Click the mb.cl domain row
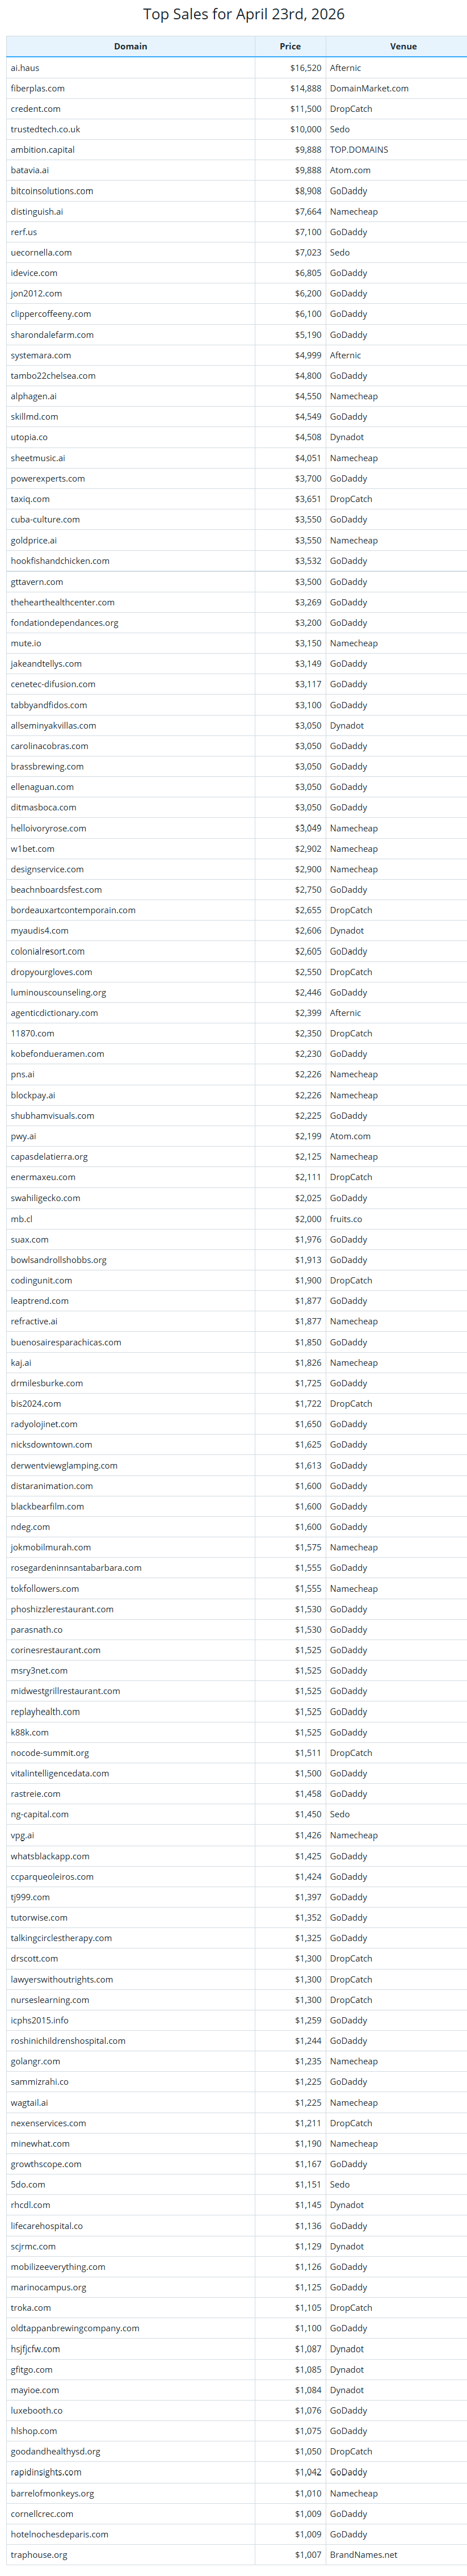The image size is (467, 2576). coord(236,1218)
